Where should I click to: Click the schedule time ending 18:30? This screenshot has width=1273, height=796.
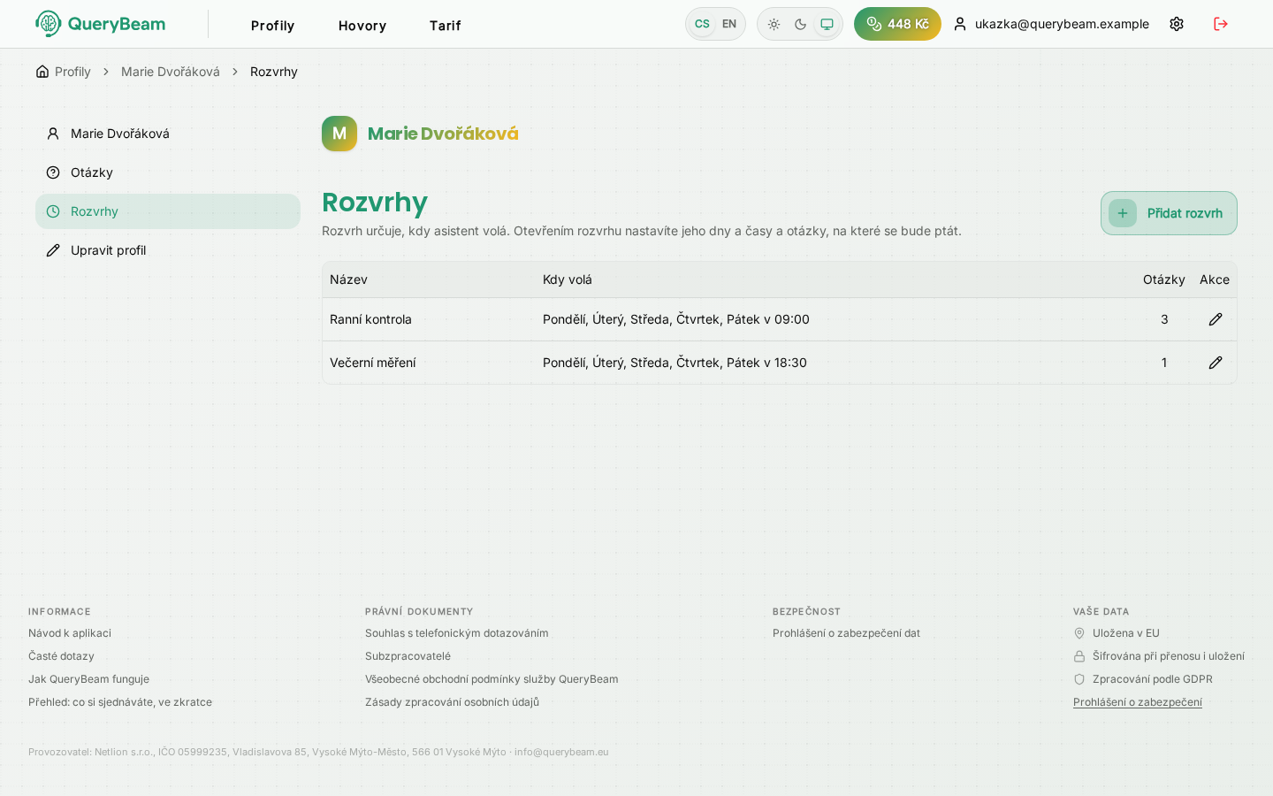click(x=675, y=363)
